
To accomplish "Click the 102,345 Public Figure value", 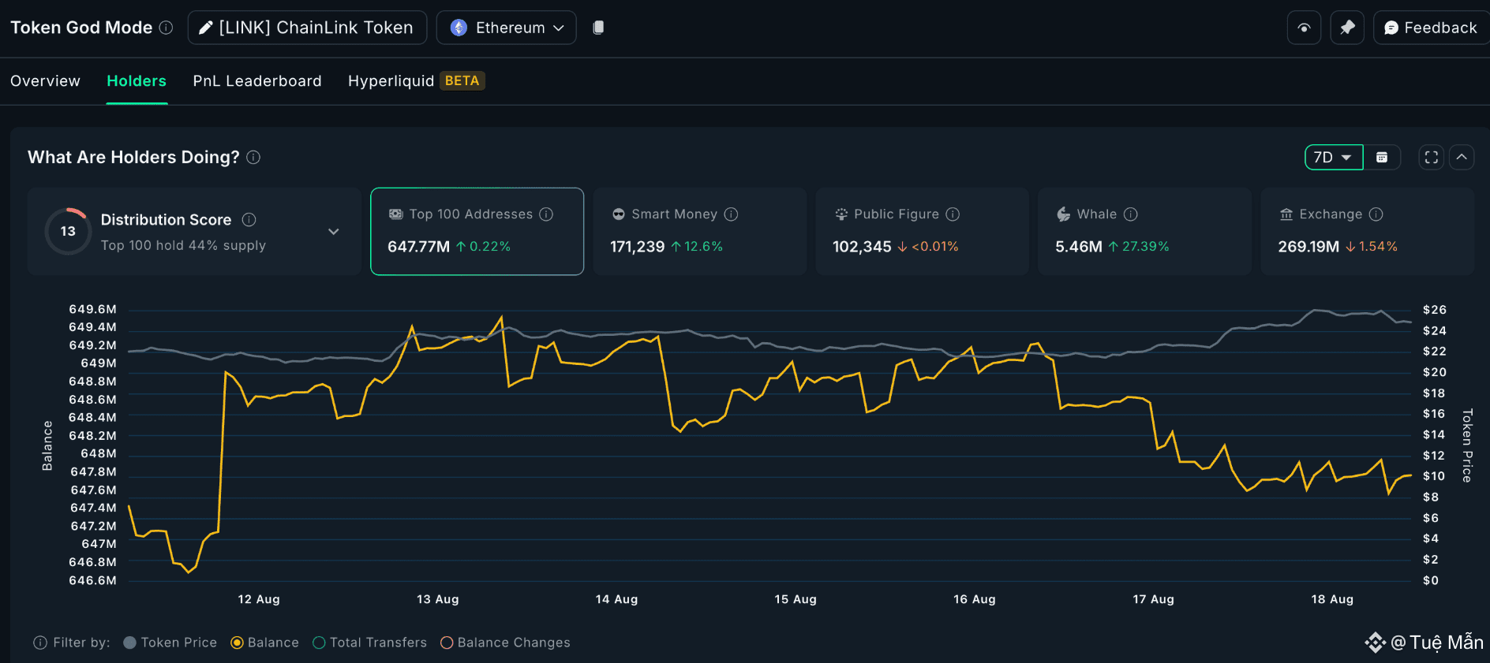I will (862, 247).
